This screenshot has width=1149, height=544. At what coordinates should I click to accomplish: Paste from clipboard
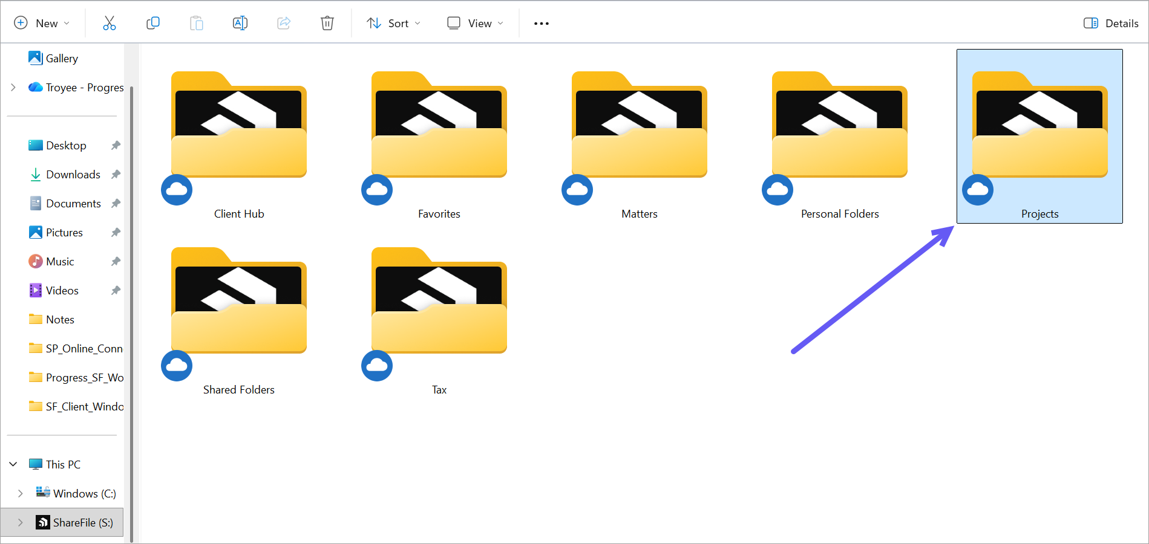click(196, 23)
